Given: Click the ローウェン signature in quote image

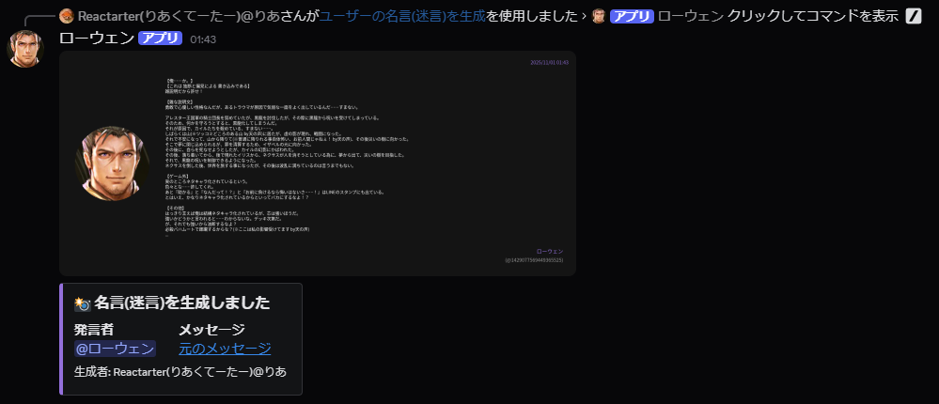Looking at the screenshot, I should (x=549, y=252).
